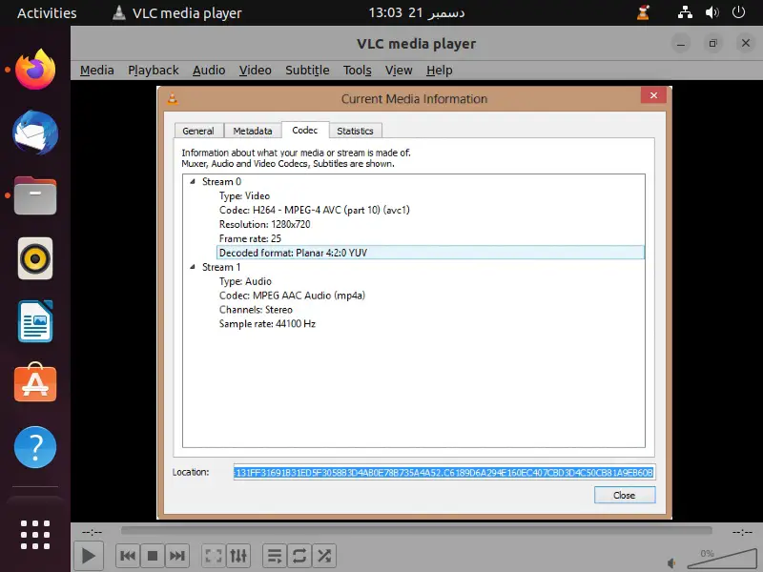Collapse the Stream 0 tree node

click(193, 181)
